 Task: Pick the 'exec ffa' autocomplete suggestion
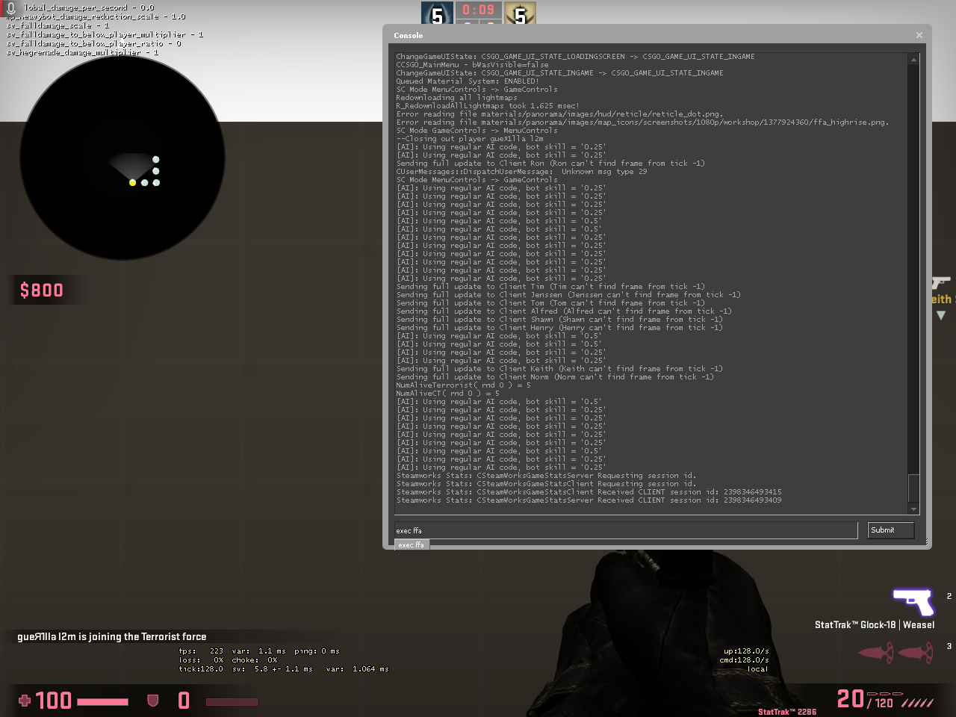tap(412, 545)
